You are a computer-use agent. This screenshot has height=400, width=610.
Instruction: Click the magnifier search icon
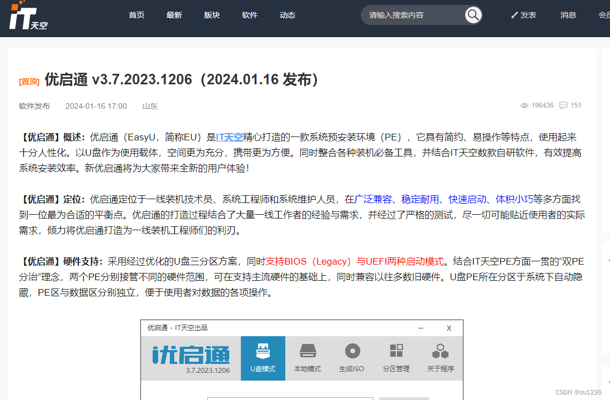[473, 15]
